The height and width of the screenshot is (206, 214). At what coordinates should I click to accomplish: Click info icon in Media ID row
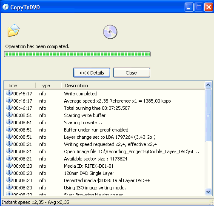[x=9, y=166]
